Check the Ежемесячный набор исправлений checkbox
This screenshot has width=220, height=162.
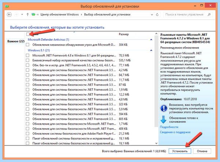[27, 60]
